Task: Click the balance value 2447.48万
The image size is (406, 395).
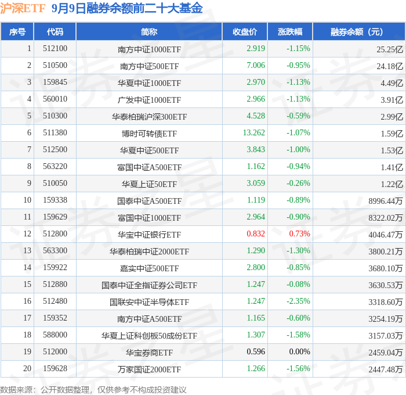Action: coord(386,369)
